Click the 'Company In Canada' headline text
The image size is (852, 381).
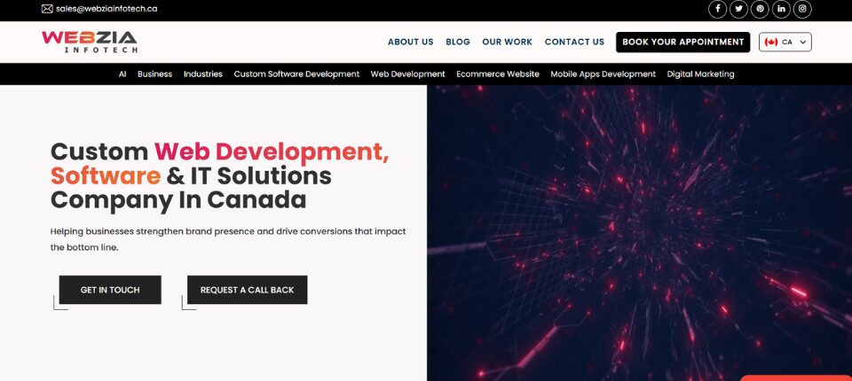tap(178, 199)
